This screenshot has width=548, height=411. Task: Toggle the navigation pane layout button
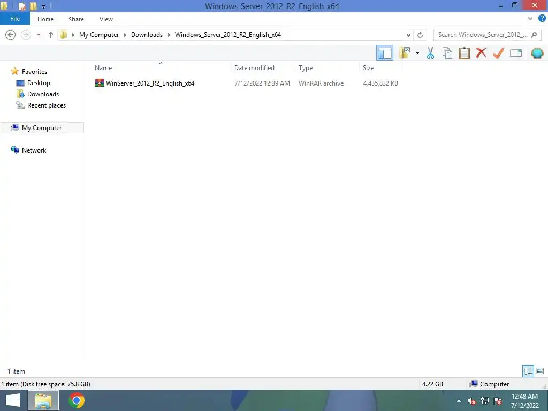tap(384, 53)
